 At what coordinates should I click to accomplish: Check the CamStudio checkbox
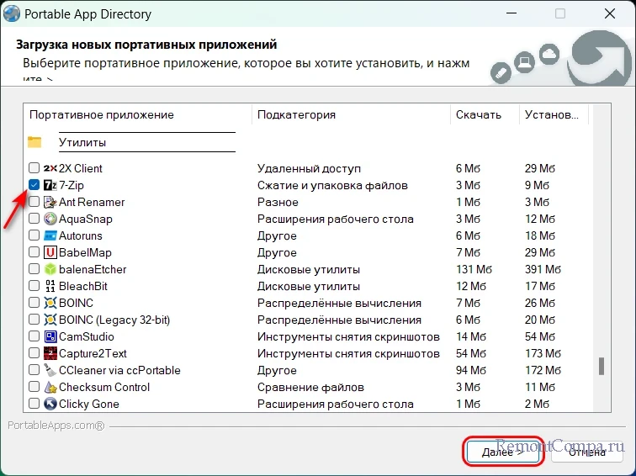pyautogui.click(x=34, y=336)
